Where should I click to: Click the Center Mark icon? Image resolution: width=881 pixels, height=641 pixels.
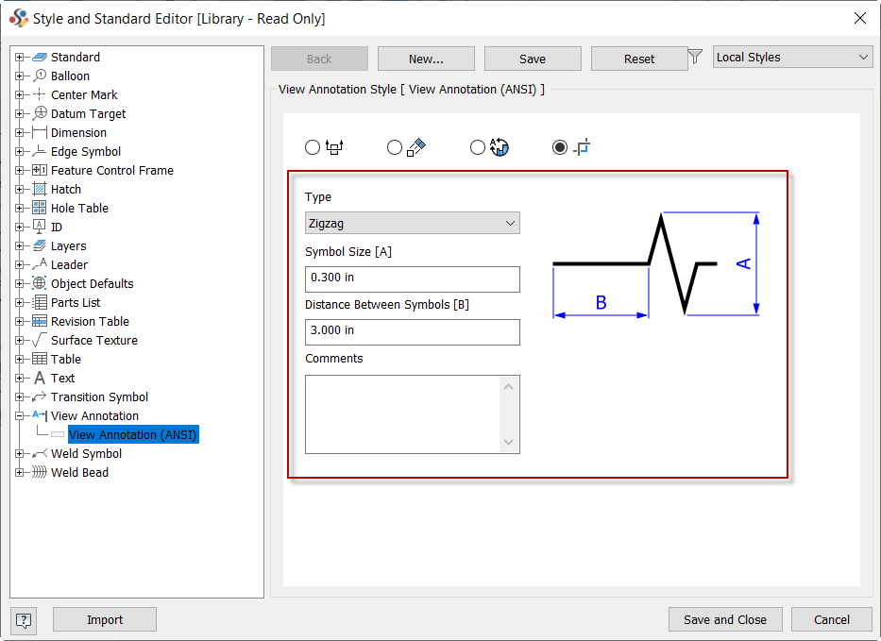(40, 94)
